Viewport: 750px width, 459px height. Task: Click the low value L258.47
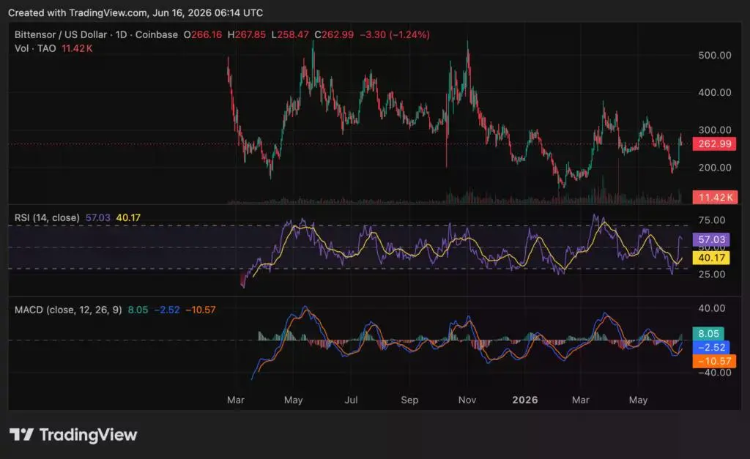point(290,34)
